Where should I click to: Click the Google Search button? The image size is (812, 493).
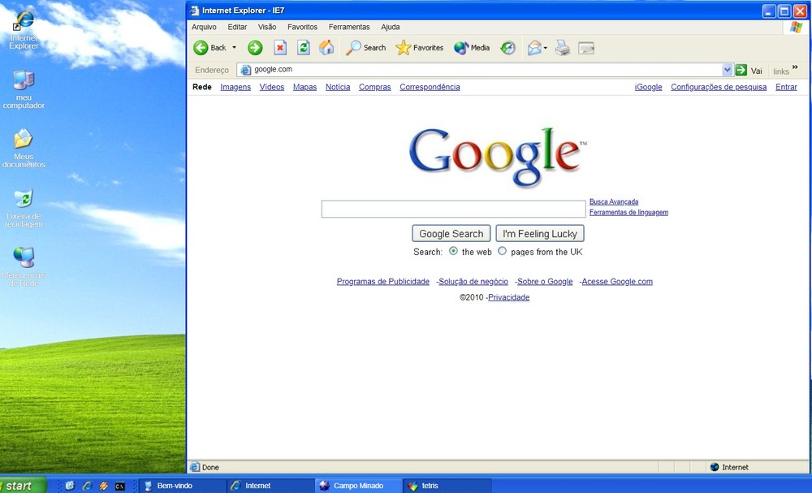pyautogui.click(x=451, y=234)
